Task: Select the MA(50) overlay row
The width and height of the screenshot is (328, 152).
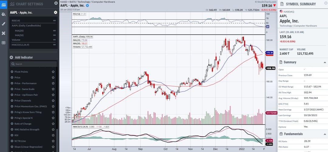Action: click(x=33, y=35)
